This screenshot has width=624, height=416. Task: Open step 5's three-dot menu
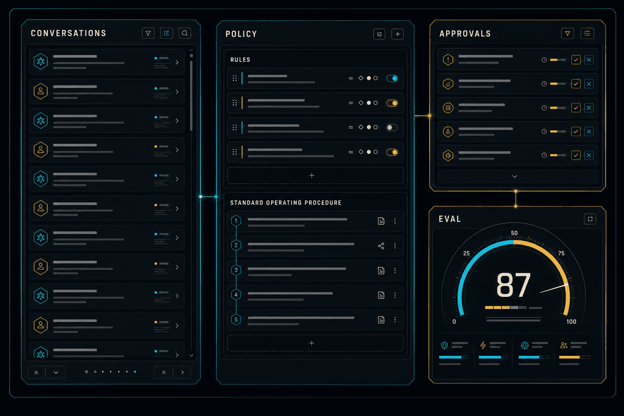point(395,320)
